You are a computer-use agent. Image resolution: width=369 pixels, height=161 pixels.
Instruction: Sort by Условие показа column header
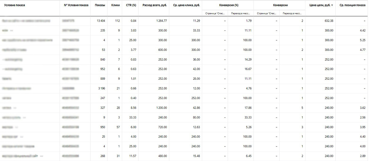pos(14,5)
